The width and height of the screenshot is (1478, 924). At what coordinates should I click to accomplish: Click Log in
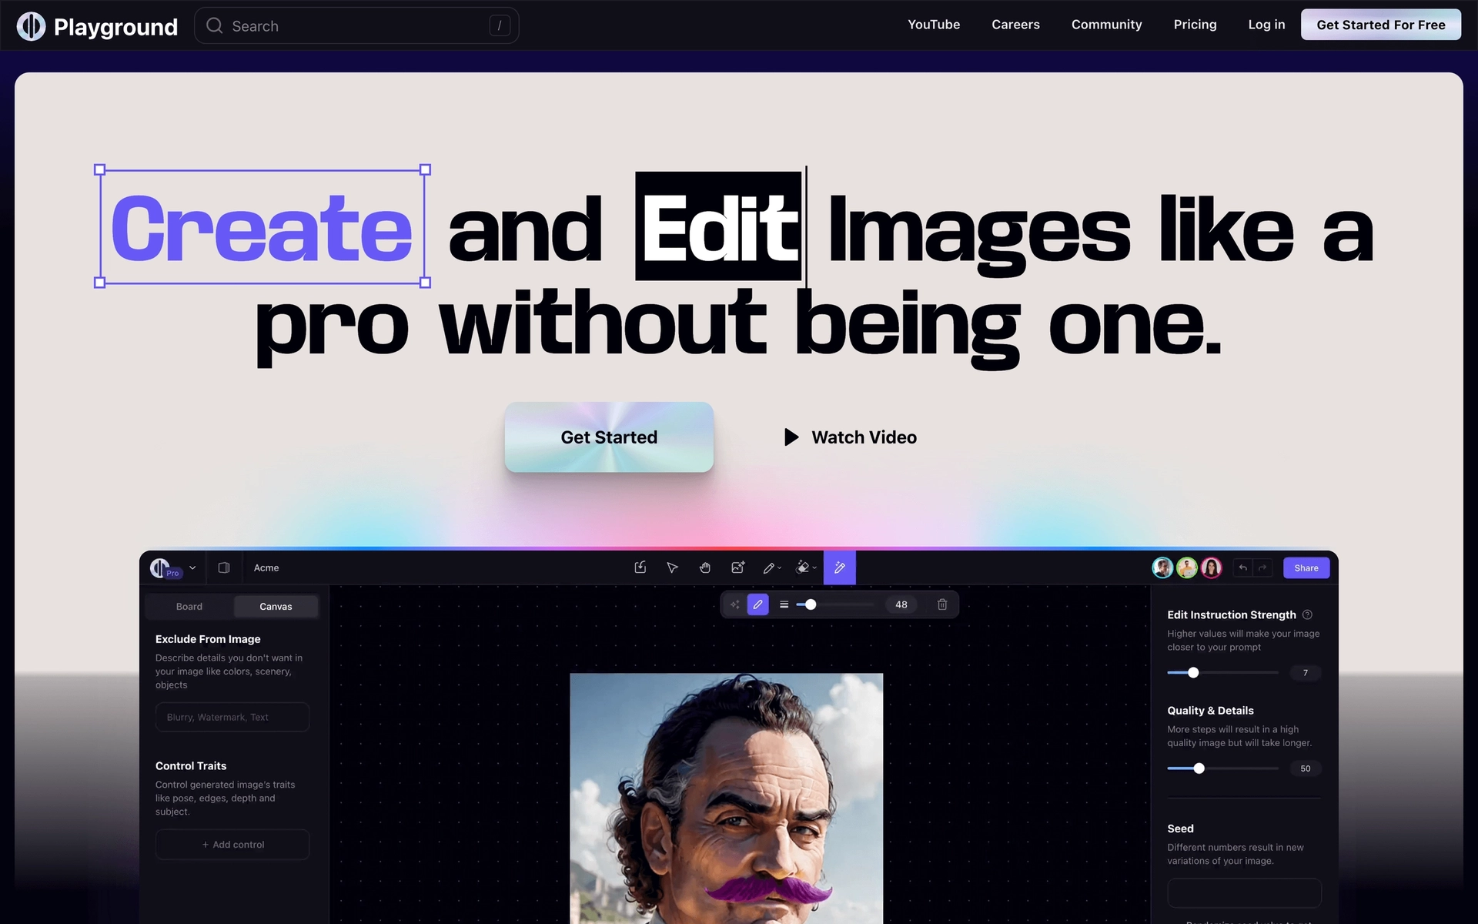[1266, 25]
